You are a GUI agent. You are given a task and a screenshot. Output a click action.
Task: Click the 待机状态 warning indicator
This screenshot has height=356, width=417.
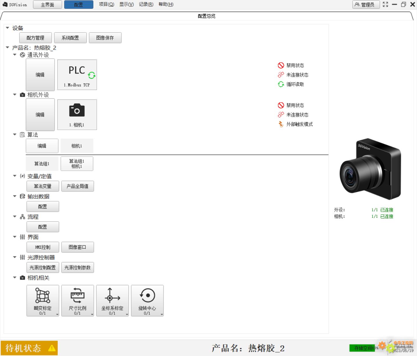[29, 348]
